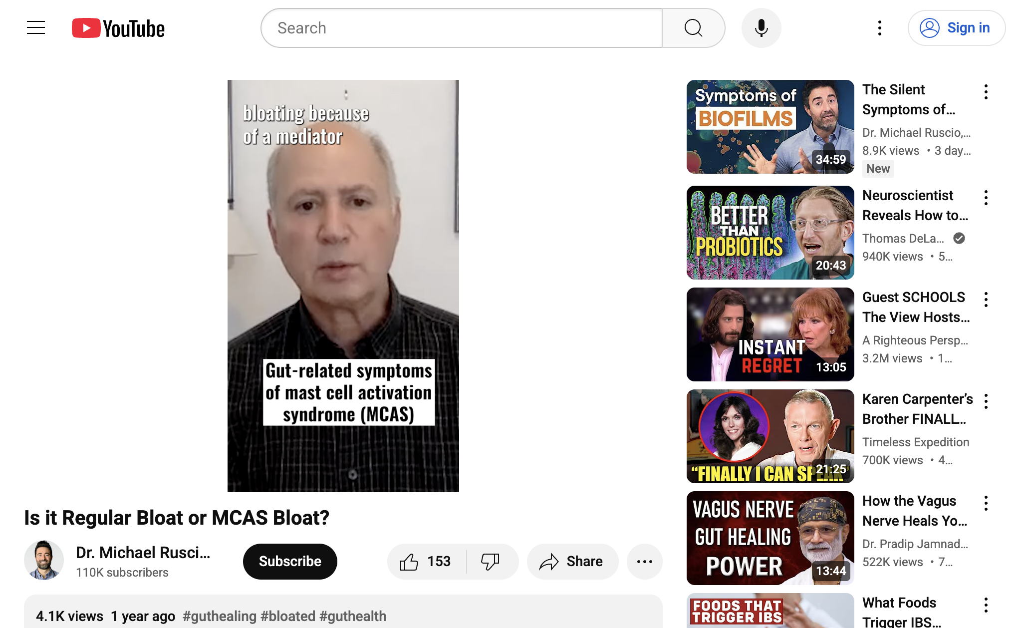Viewport: 1022px width, 628px height.
Task: Open Dr. Michael Ruscio channel avatar
Action: pos(44,560)
